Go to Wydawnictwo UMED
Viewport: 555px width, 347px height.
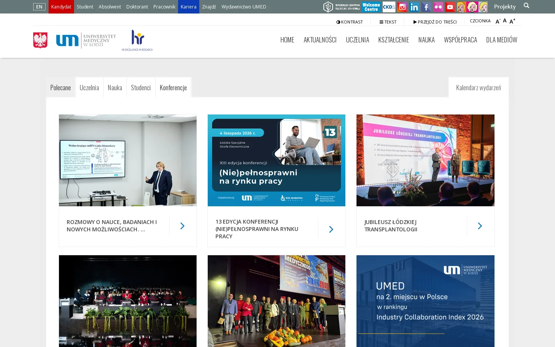coord(244,7)
